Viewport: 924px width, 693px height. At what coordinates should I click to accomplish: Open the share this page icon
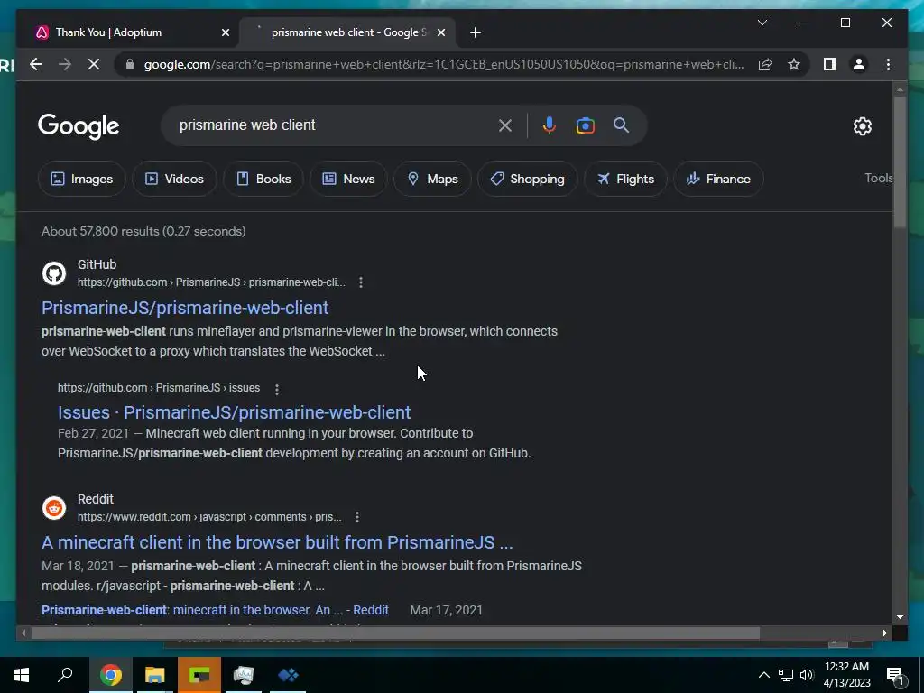point(765,64)
